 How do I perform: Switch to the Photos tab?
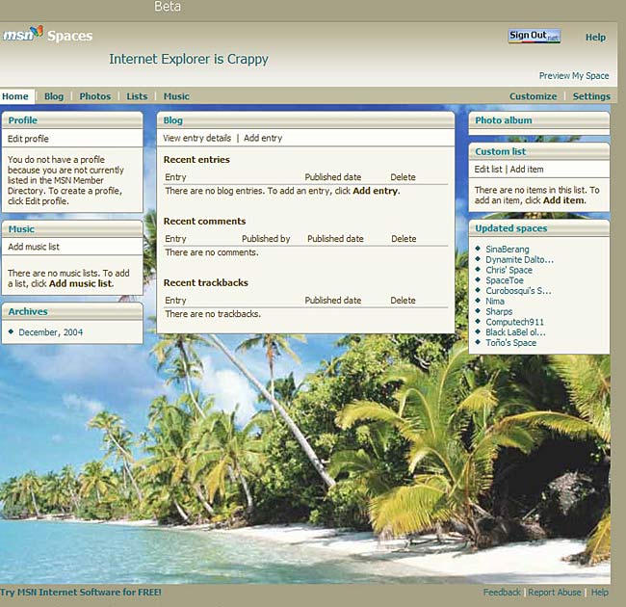(94, 96)
